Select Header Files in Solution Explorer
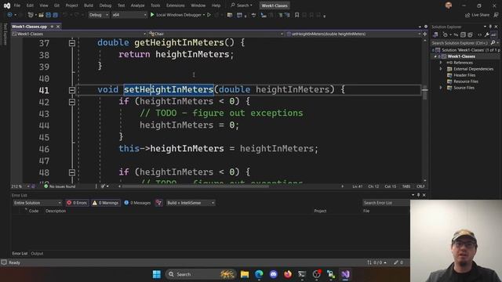 464,75
